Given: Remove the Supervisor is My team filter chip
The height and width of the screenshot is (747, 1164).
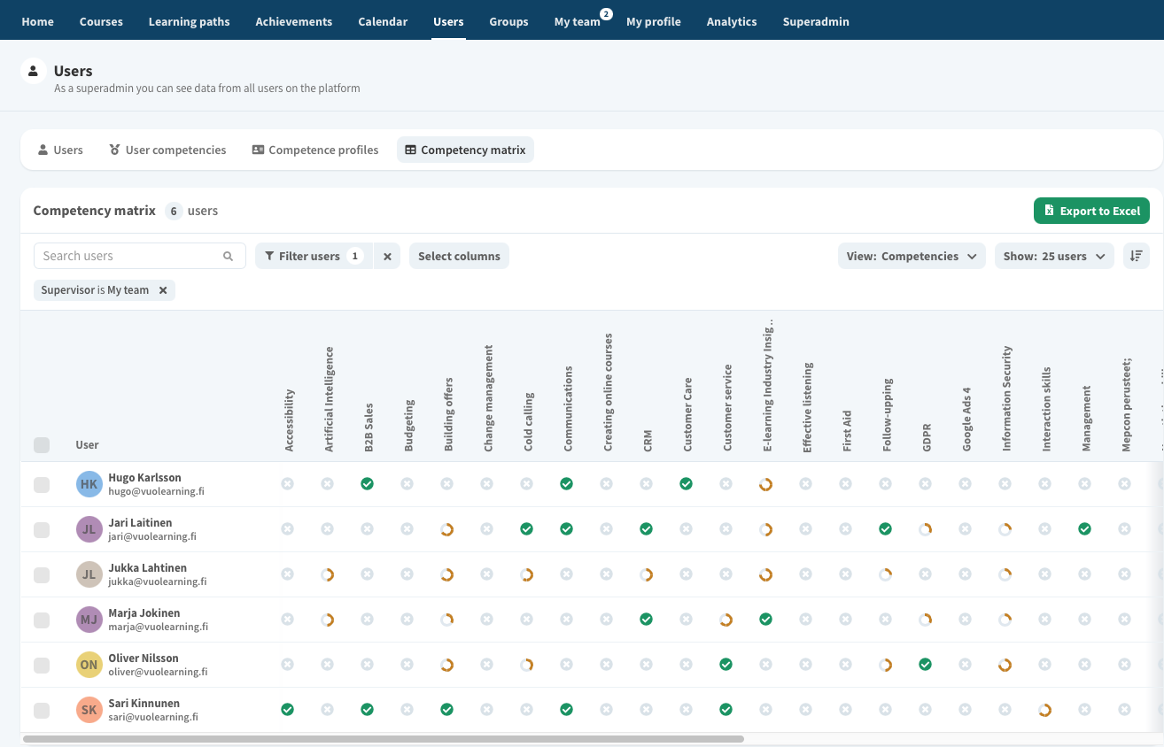Looking at the screenshot, I should point(163,289).
